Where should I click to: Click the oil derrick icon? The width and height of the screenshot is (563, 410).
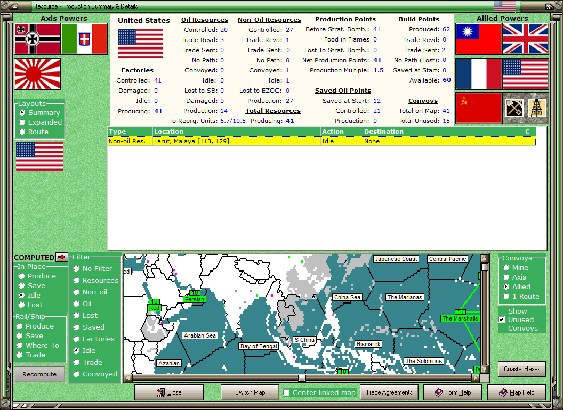coord(537,108)
